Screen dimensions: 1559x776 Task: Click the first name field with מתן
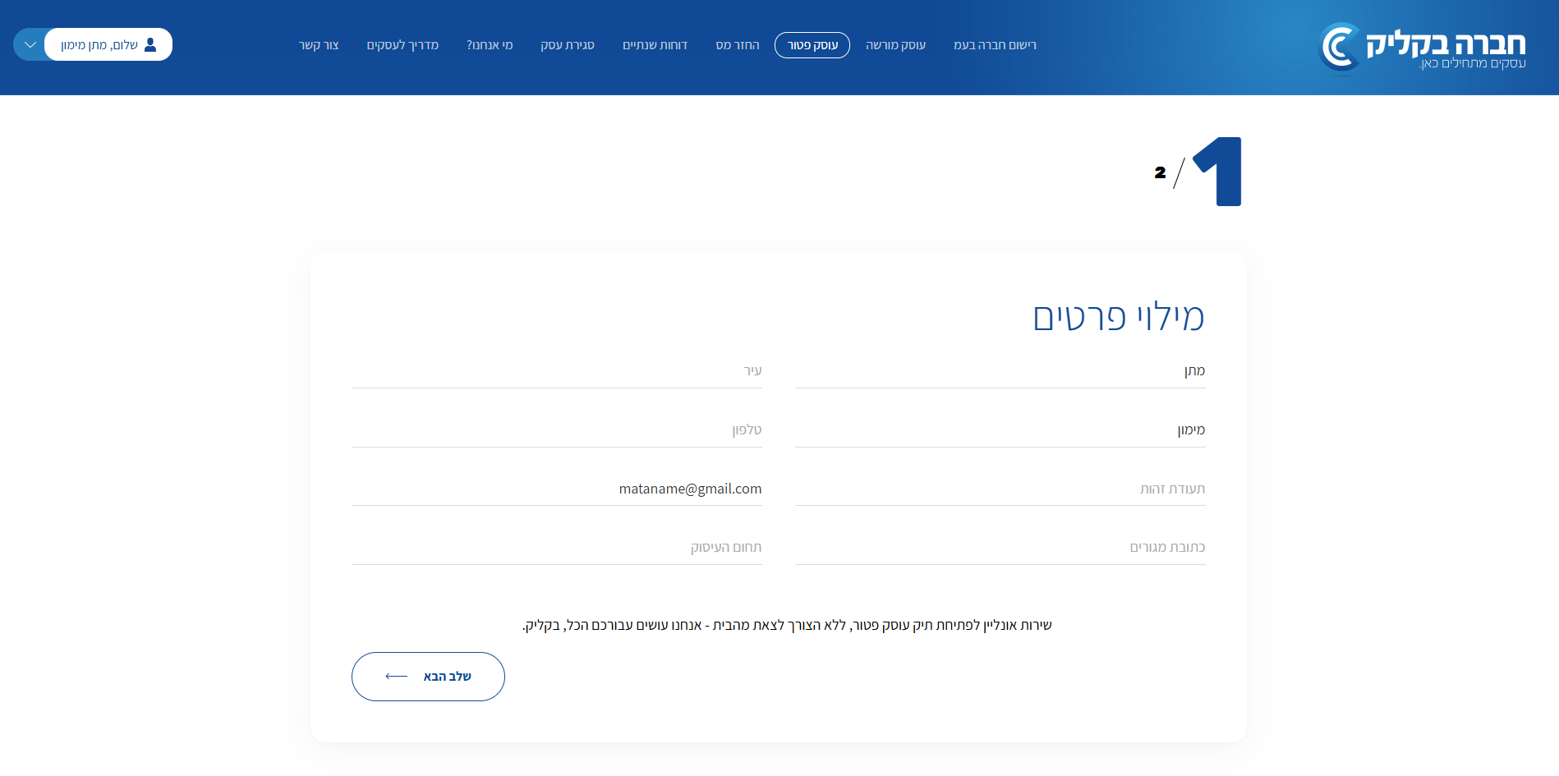[x=1000, y=371]
